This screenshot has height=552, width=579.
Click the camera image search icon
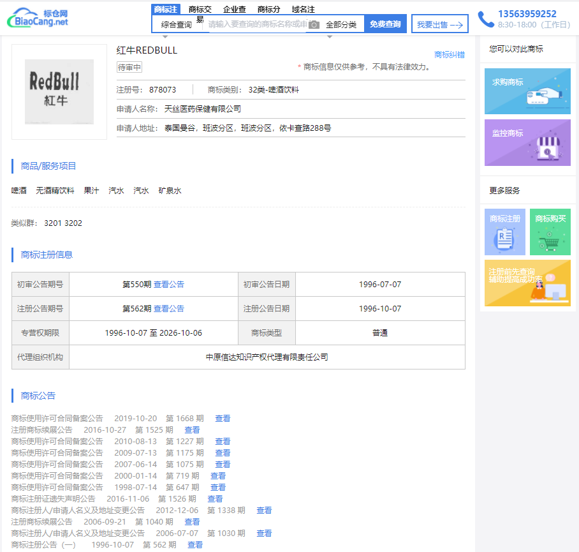(314, 25)
